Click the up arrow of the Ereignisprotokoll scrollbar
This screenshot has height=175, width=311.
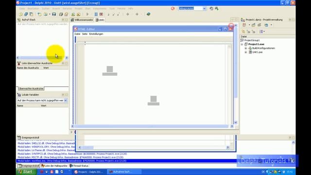pos(294,142)
